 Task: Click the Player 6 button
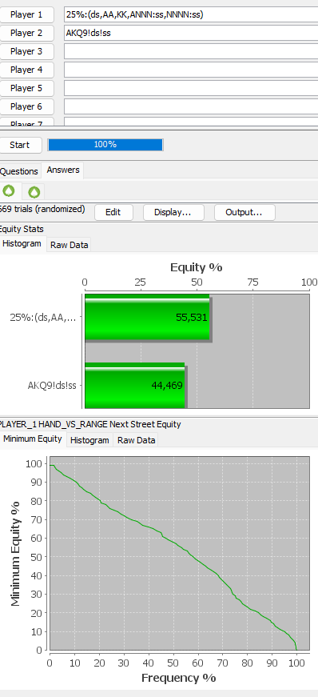click(26, 106)
